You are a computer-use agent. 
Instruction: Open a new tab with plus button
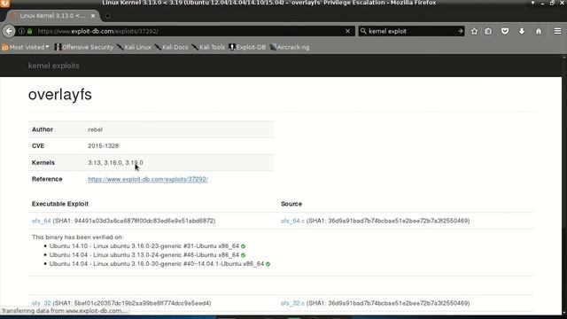107,16
